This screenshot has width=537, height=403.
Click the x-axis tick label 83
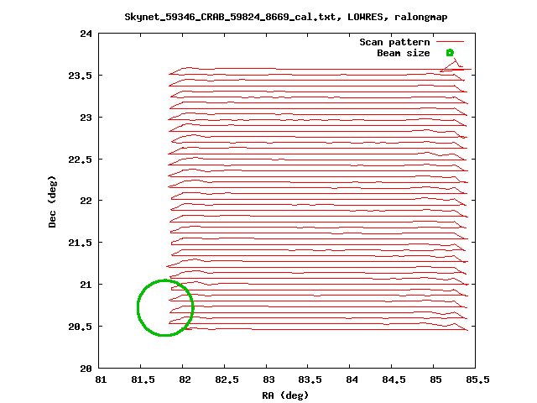(x=268, y=379)
